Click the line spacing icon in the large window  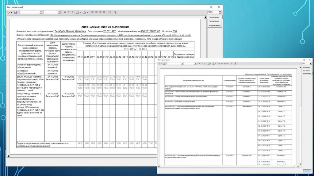(x=109, y=12)
